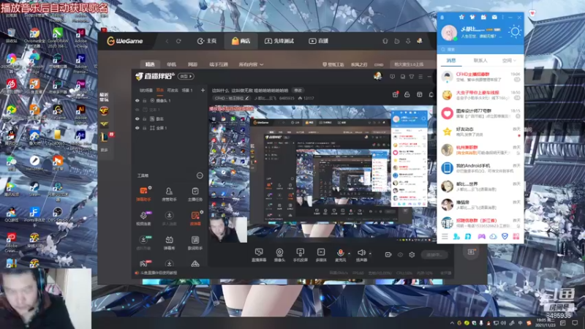
Task: Click the QQ mail envelope icon
Action: pos(494,17)
